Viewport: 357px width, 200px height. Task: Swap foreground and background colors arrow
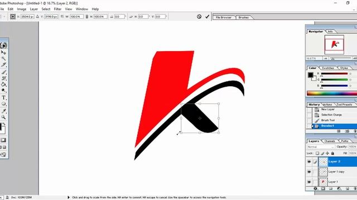(x=4, y=124)
